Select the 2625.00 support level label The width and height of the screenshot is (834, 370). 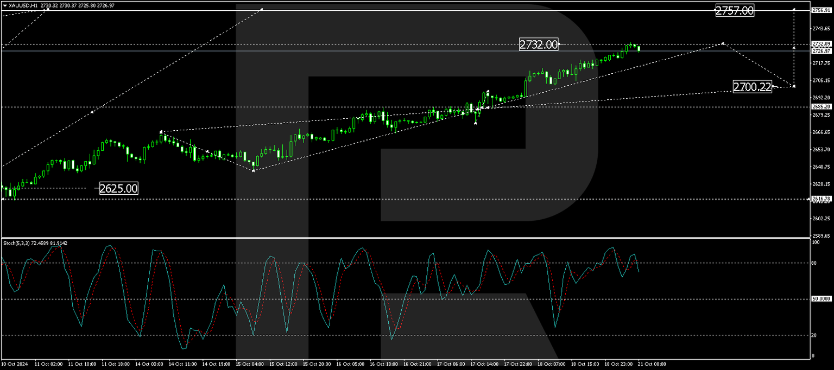118,188
